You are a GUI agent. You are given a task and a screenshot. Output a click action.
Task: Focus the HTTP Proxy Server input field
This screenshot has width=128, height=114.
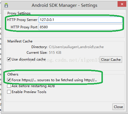pos(81,20)
